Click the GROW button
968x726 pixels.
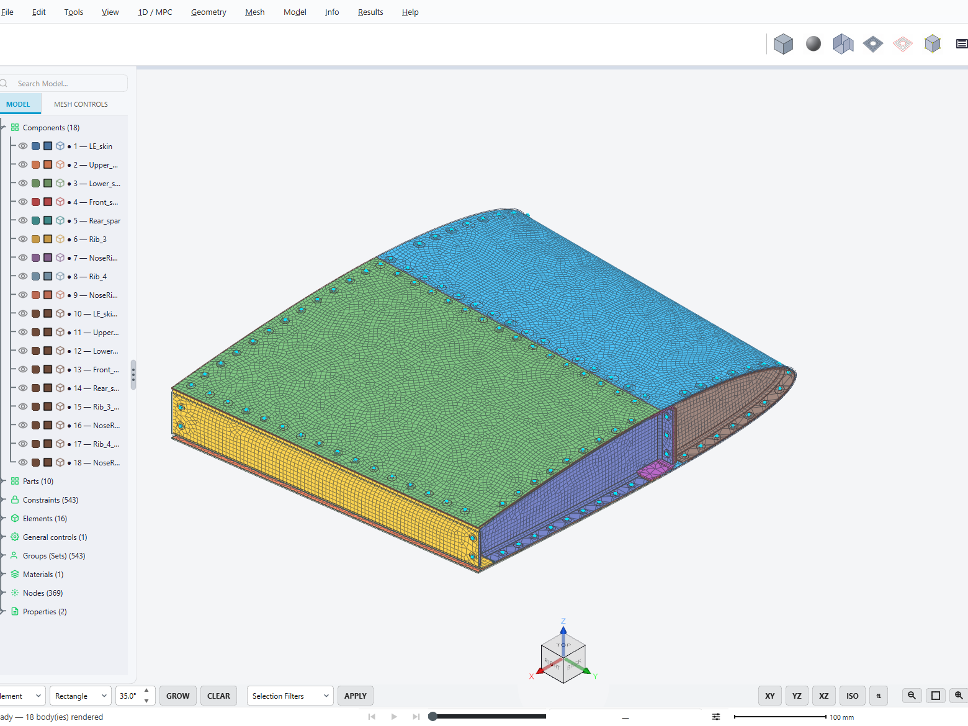coord(178,696)
